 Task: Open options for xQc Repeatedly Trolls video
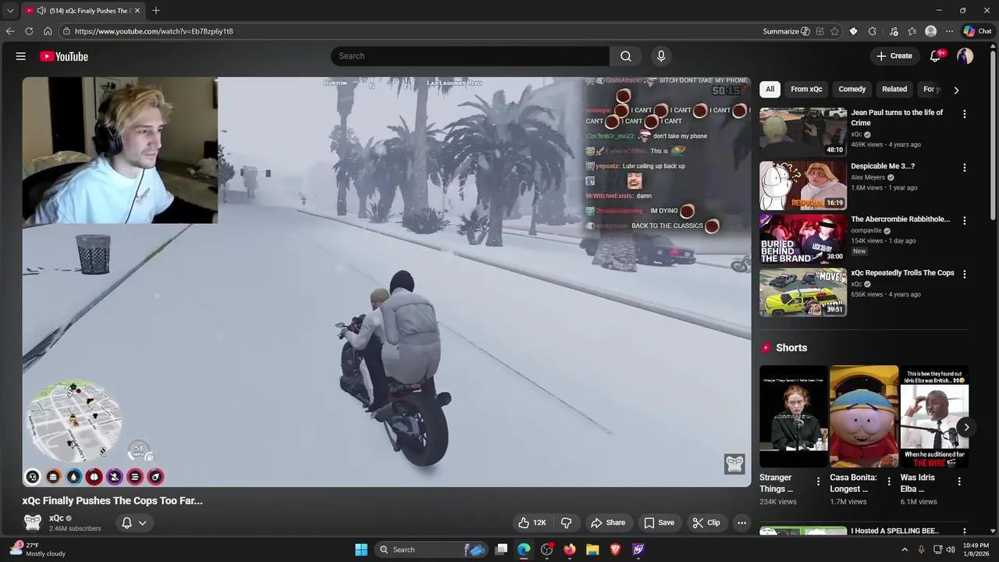point(965,274)
